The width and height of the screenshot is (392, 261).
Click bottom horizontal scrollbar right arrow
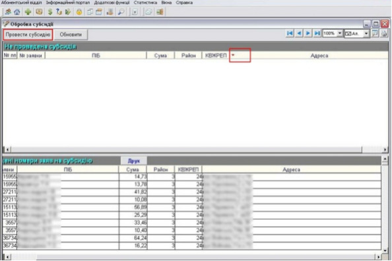click(x=378, y=257)
